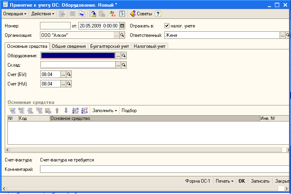Toggle the 'налог. учете' checkbox
Image resolution: width=291 pixels, height=194 pixels.
click(x=167, y=25)
